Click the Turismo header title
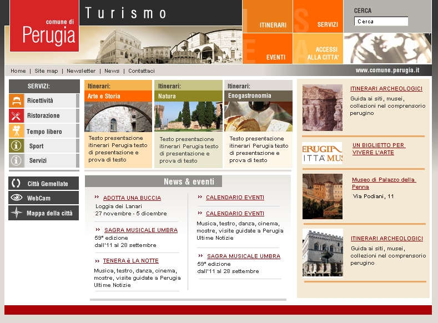The image size is (438, 323). [x=125, y=13]
